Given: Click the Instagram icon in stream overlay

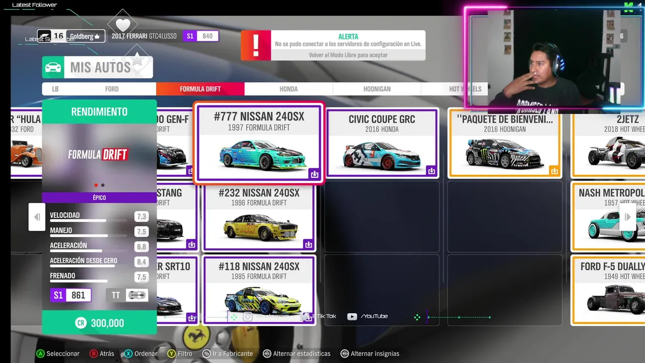Looking at the screenshot, I should 247,317.
